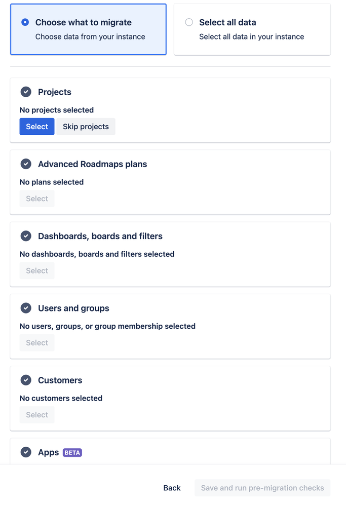The height and width of the screenshot is (506, 346).
Task: Click the Select button under Projects
Action: click(x=37, y=127)
